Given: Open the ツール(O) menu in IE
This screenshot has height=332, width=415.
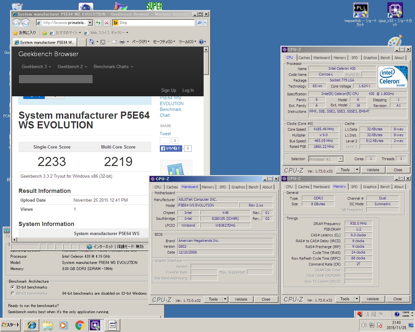Looking at the screenshot, I should (187, 42).
